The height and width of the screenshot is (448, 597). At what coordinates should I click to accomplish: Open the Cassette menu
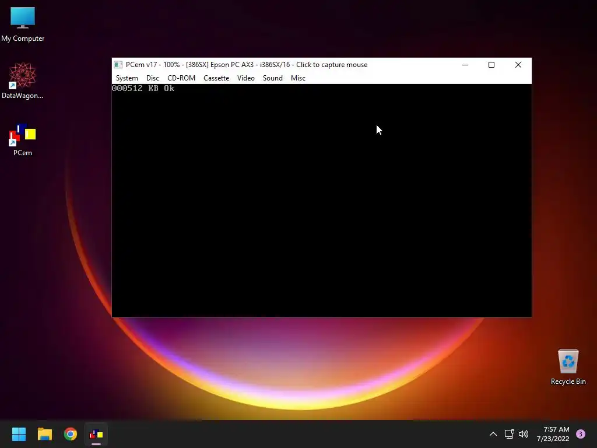pos(216,78)
